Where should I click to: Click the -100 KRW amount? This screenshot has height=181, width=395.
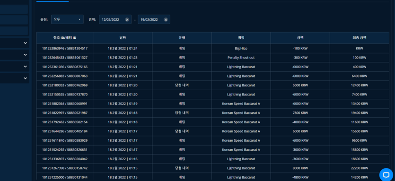tap(300, 48)
